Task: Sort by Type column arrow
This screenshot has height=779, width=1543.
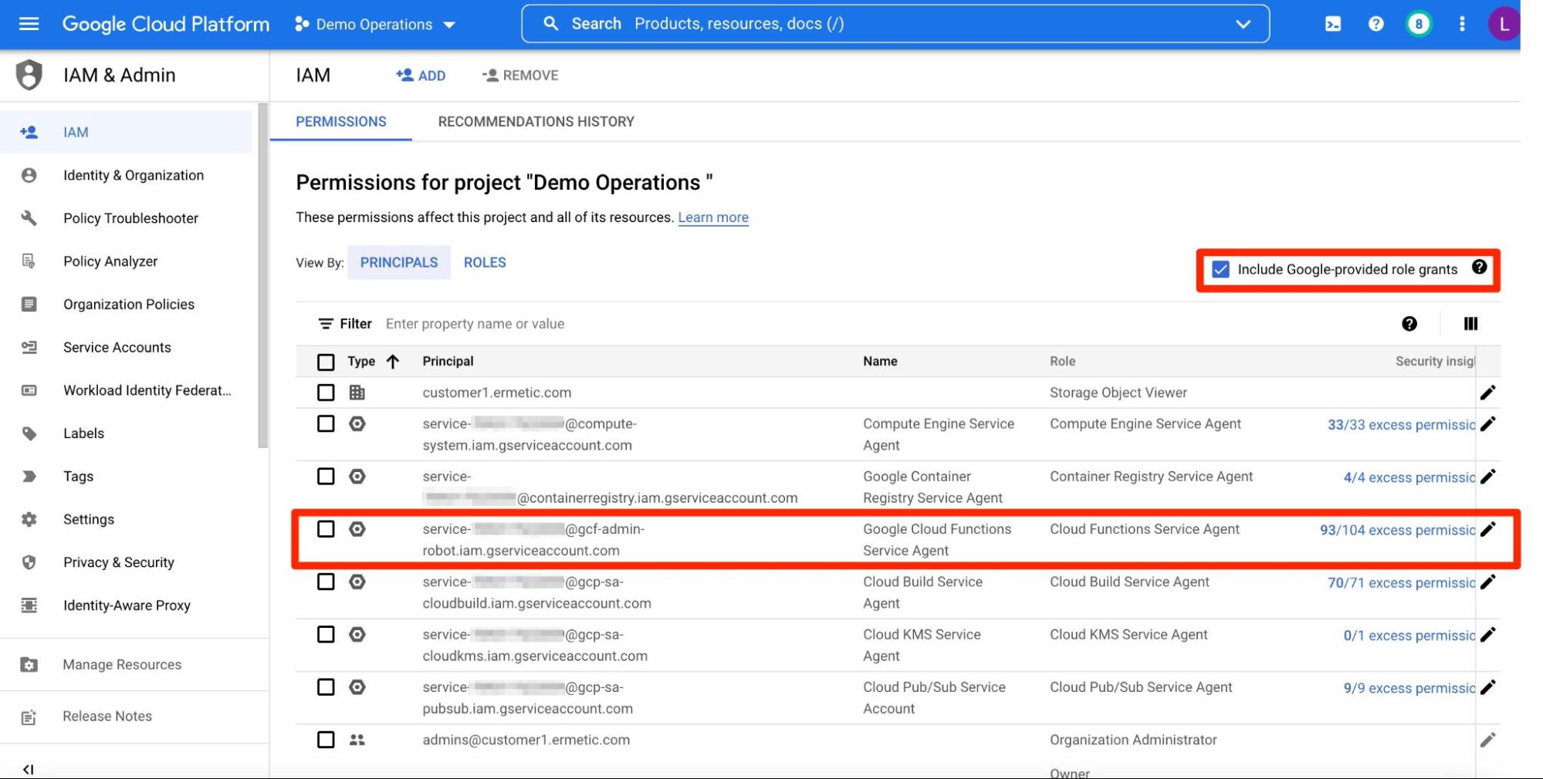Action: pyautogui.click(x=393, y=362)
